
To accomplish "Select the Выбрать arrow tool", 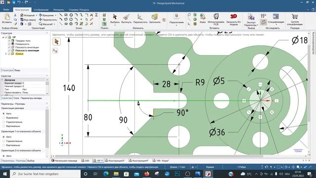I will (x=115, y=16).
